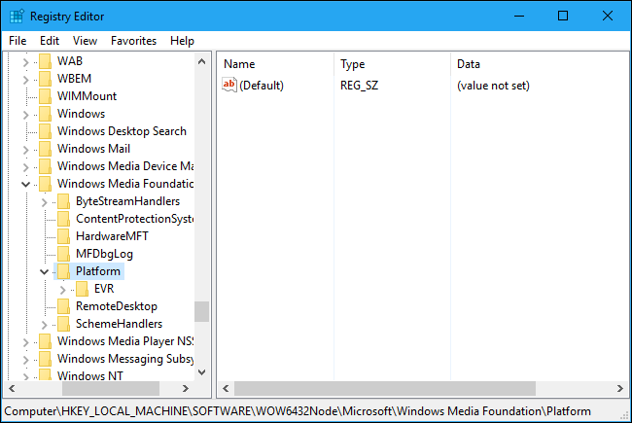Open the View menu
This screenshot has height=423, width=632.
tap(85, 41)
